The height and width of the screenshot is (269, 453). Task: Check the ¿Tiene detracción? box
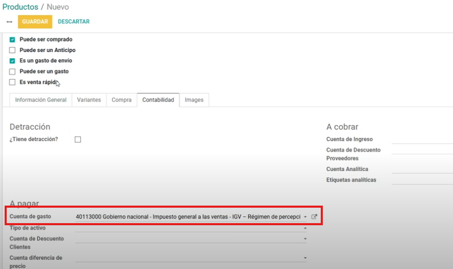(x=78, y=139)
